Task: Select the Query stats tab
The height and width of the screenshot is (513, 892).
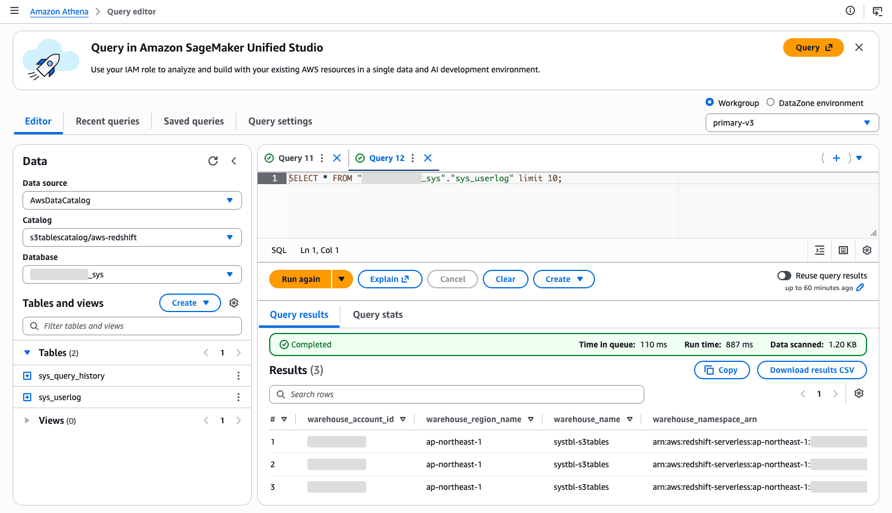Action: (x=378, y=314)
